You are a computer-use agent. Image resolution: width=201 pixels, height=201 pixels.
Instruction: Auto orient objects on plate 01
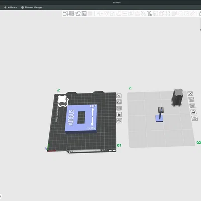(119, 102)
